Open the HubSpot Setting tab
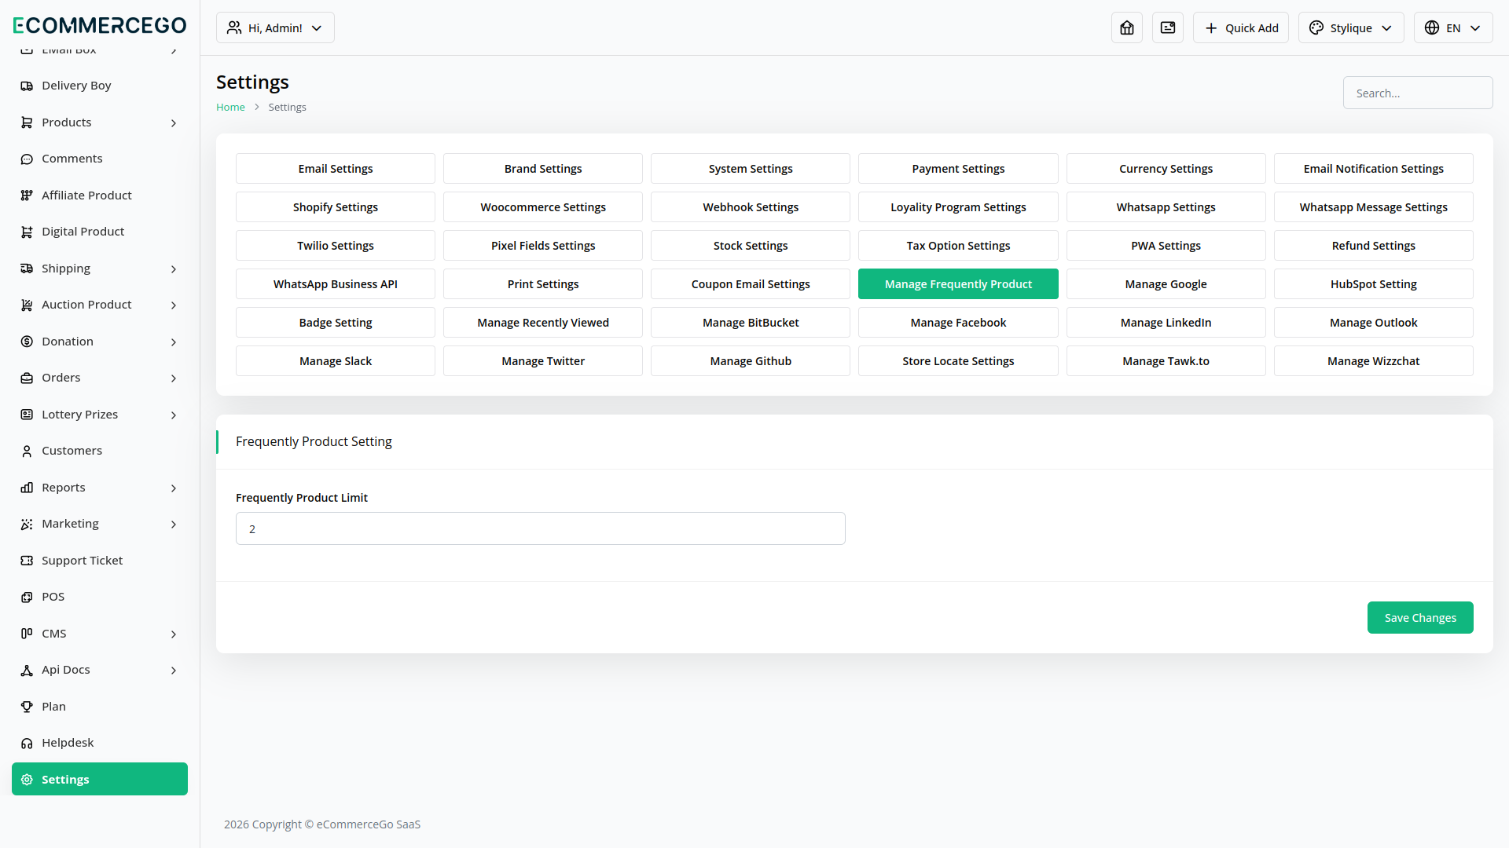This screenshot has width=1509, height=848. [x=1374, y=284]
